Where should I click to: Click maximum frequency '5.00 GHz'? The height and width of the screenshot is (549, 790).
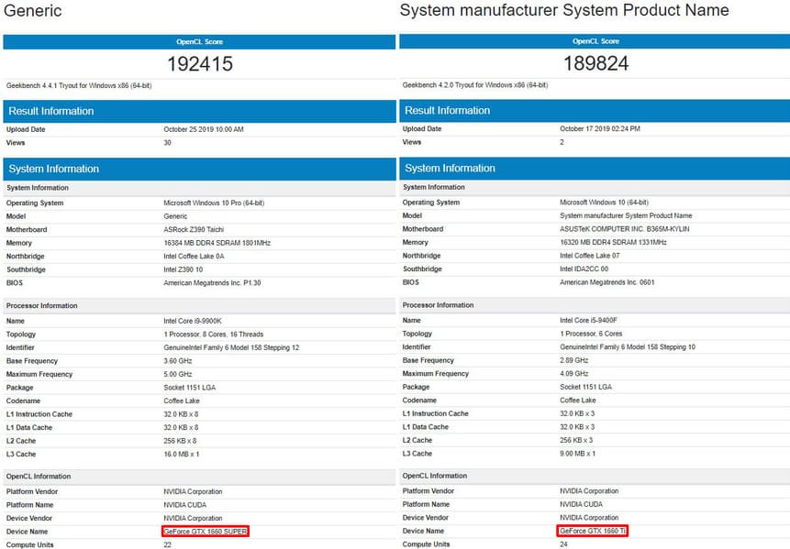[x=178, y=374]
